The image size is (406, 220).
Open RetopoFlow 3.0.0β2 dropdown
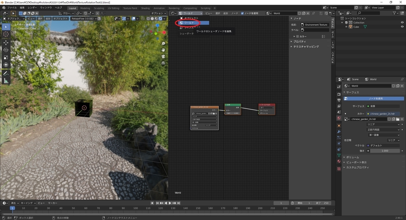click(84, 19)
